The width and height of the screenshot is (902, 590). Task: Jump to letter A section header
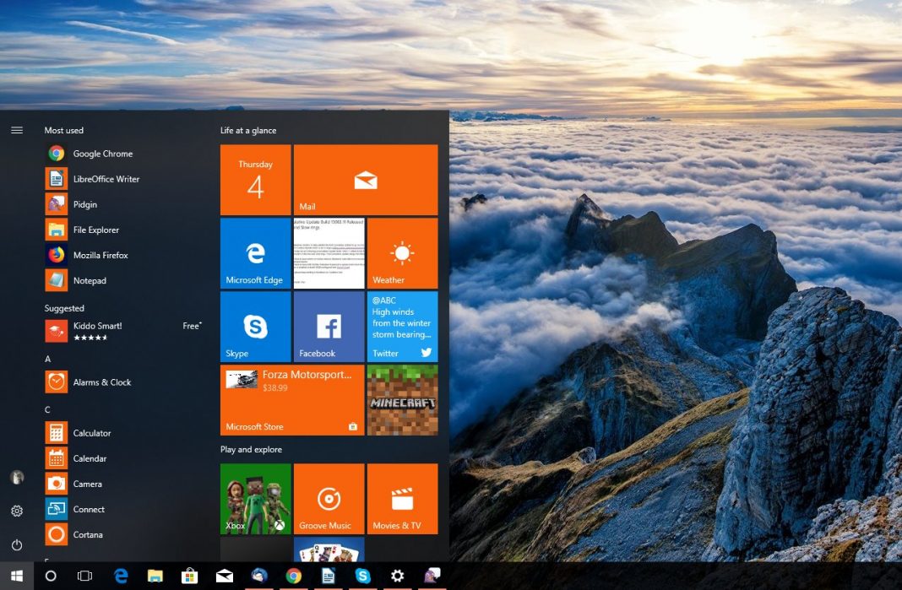tap(48, 359)
